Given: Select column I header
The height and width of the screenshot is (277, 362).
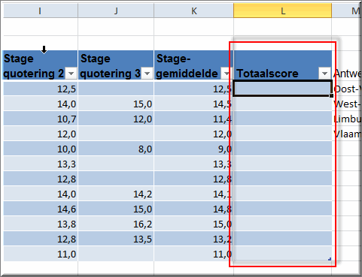Looking at the screenshot, I should (41, 11).
